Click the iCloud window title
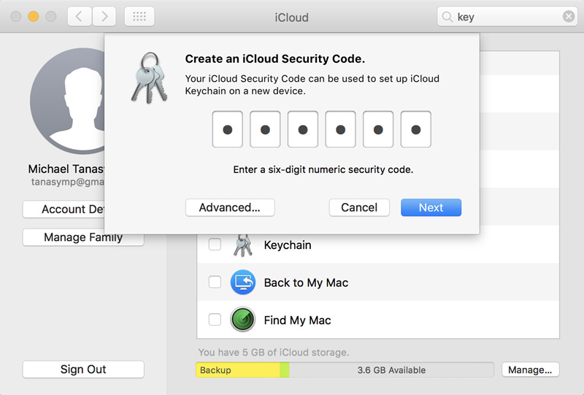584x395 pixels. click(291, 18)
